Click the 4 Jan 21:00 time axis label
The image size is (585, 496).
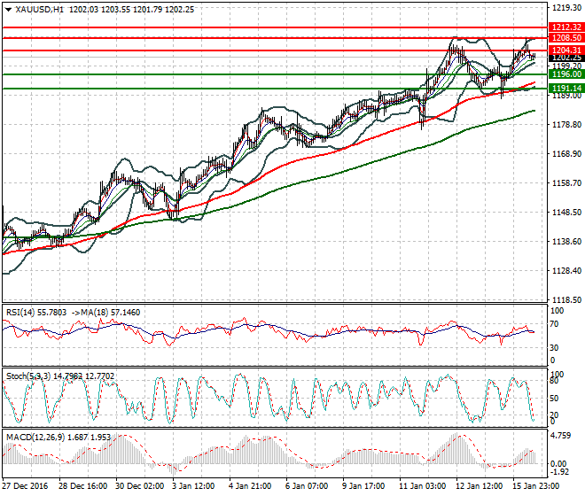click(x=250, y=486)
